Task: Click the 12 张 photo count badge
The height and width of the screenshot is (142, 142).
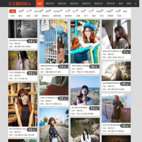Action: [32, 130]
